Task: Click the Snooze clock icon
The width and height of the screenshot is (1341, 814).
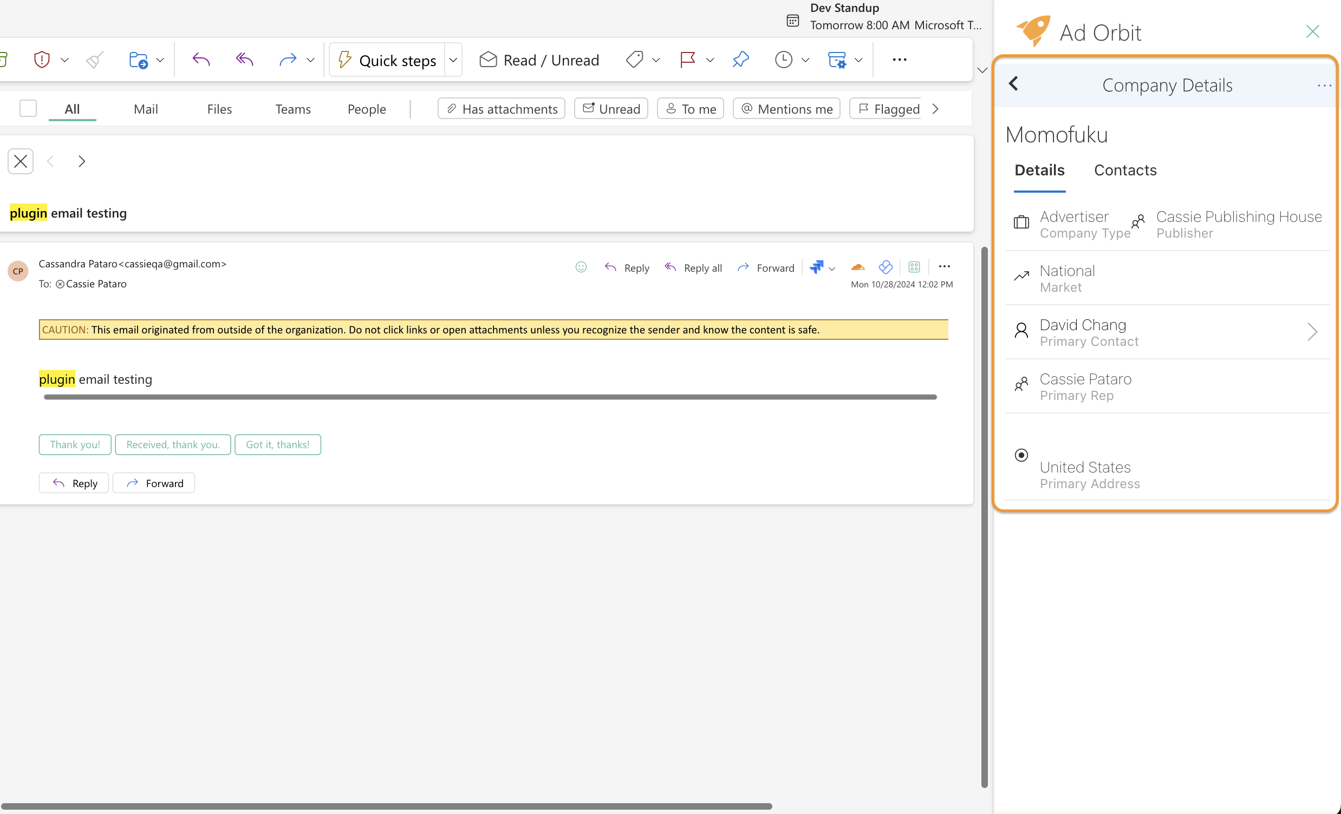Action: tap(783, 60)
